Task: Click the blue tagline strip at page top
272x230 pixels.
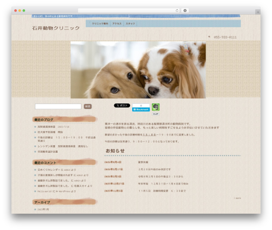Action: point(136,16)
